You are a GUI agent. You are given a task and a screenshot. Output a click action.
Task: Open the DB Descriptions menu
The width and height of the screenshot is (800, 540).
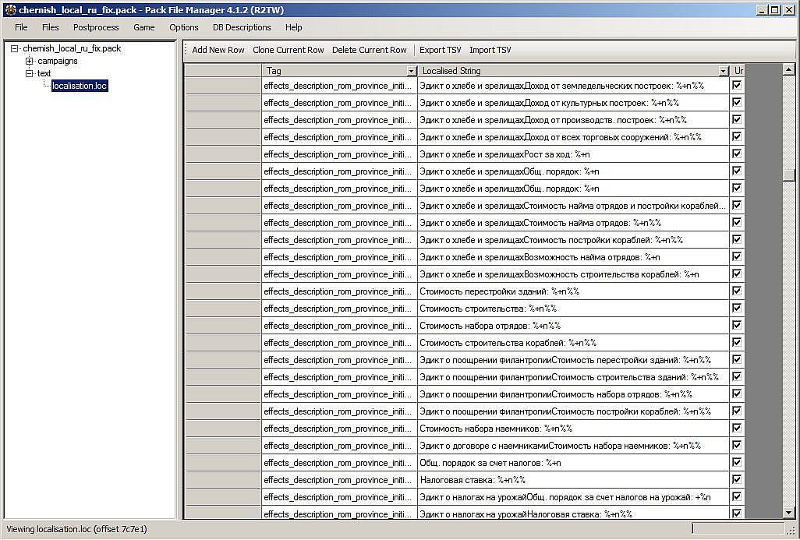(x=242, y=27)
